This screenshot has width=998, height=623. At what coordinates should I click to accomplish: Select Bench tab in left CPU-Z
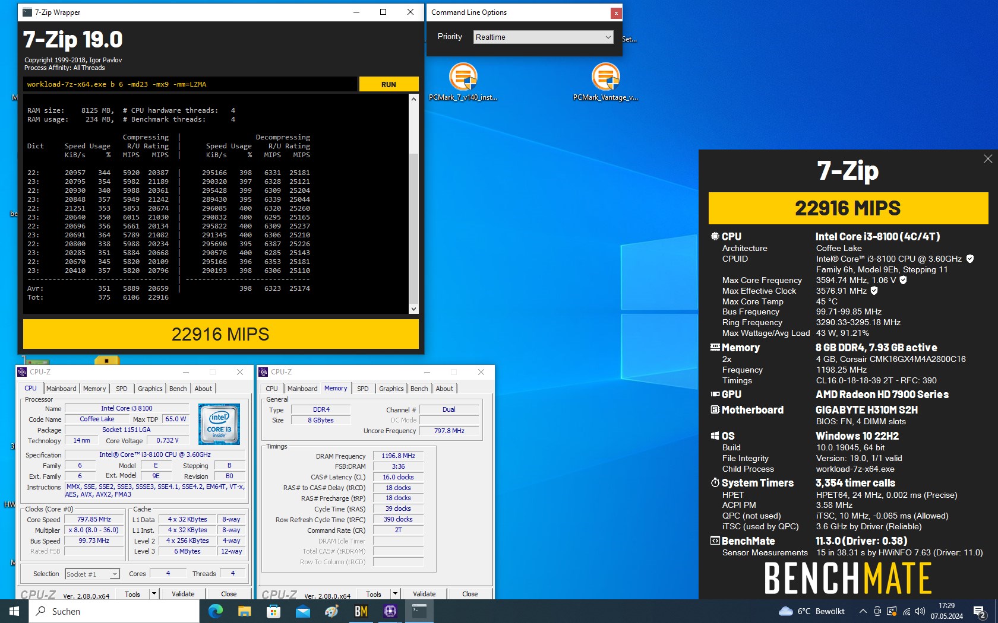(x=178, y=389)
